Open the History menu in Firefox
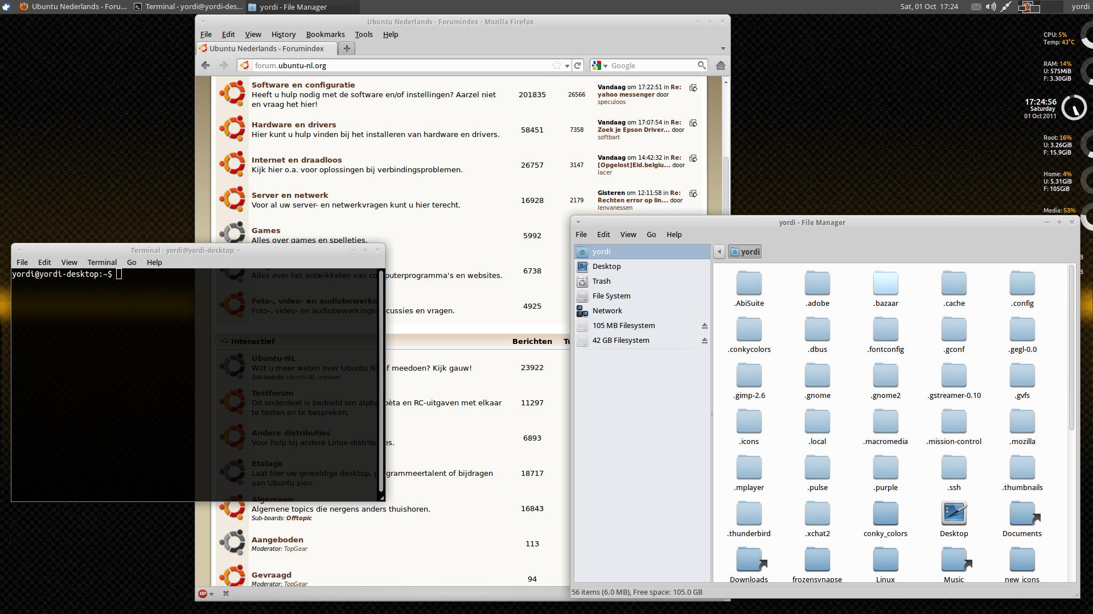 pyautogui.click(x=283, y=34)
